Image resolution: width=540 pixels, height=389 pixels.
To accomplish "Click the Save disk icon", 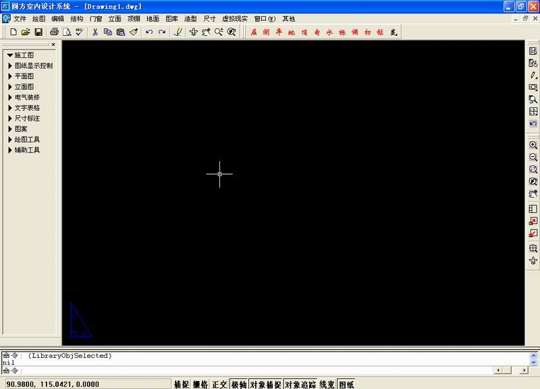I will 38,32.
